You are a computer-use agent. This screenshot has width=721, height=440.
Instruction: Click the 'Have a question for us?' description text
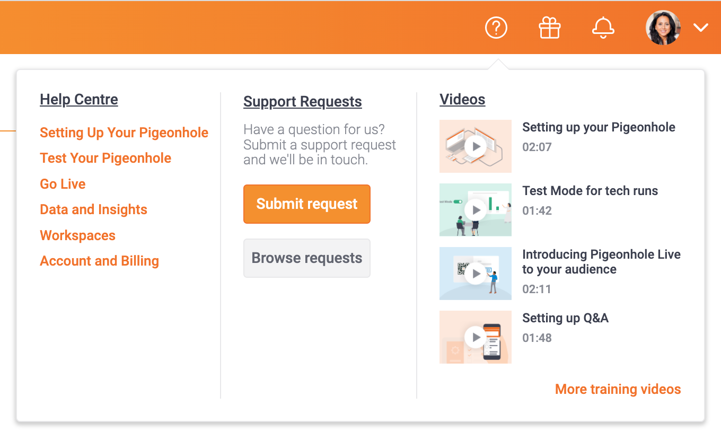point(320,145)
